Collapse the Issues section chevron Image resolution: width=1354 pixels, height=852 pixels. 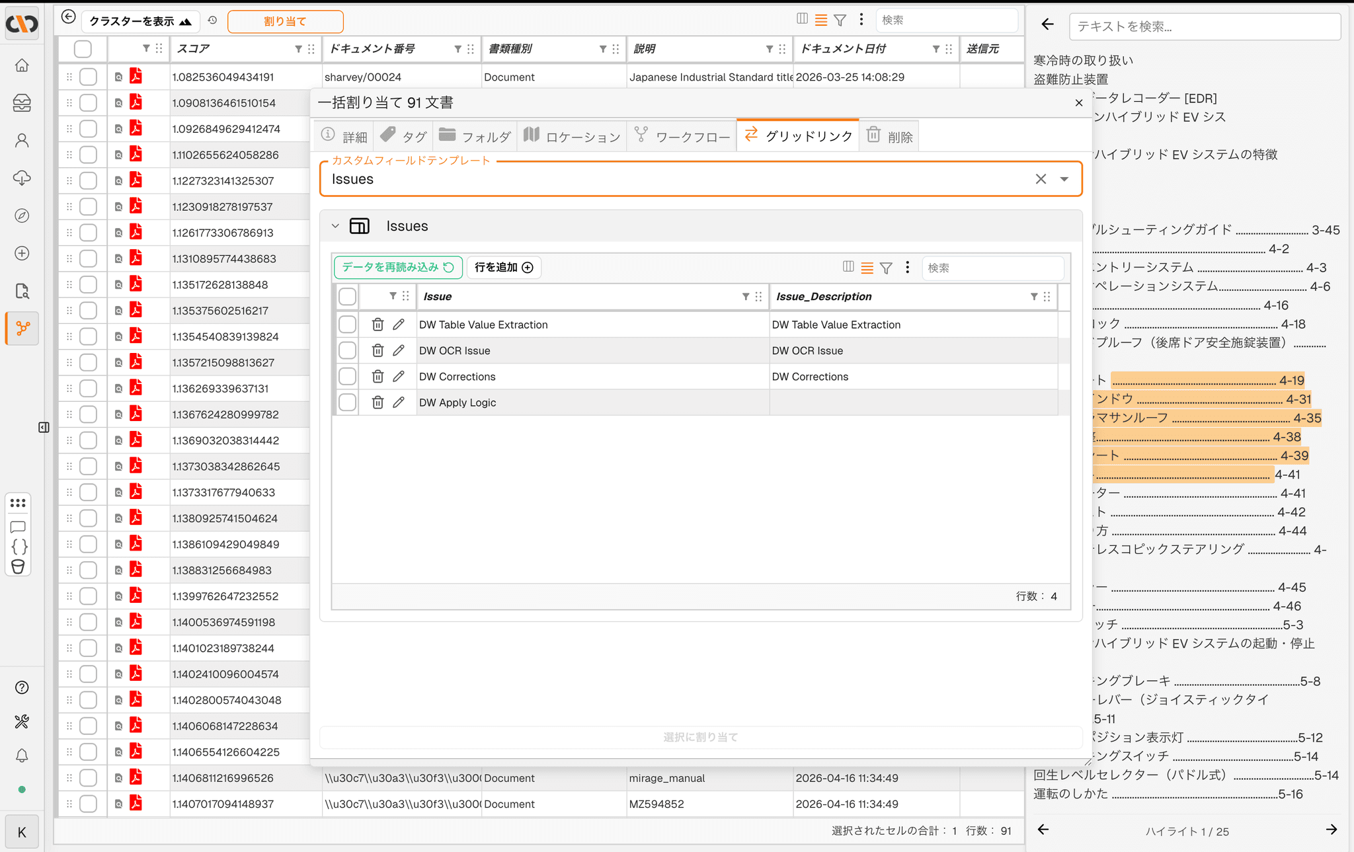click(x=335, y=226)
